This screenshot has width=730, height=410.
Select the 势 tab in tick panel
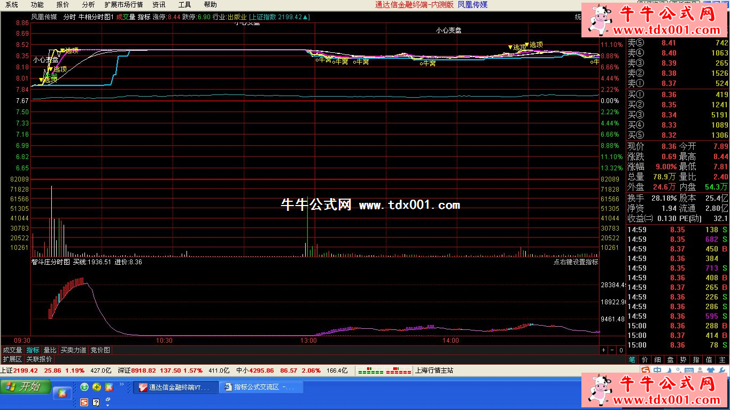click(684, 360)
